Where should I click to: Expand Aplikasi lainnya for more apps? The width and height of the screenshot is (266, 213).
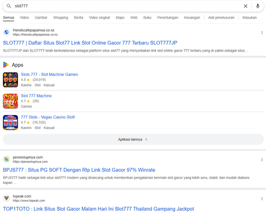(133, 140)
